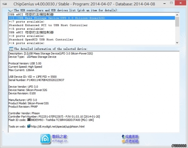Image resolution: width=188 pixels, height=148 pixels.
Task: Click the 'Current Speed: High Speed' line
Action: [25, 67]
